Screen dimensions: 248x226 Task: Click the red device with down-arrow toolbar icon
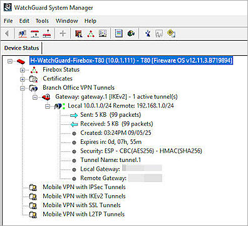34,33
